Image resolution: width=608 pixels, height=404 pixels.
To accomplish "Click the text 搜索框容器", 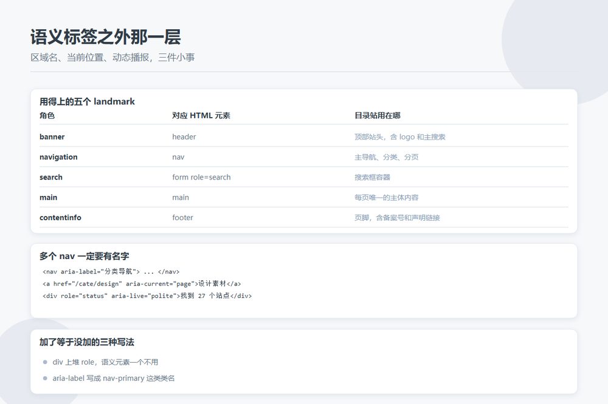I will 372,177.
